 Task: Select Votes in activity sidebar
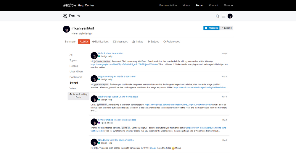pos(73,88)
